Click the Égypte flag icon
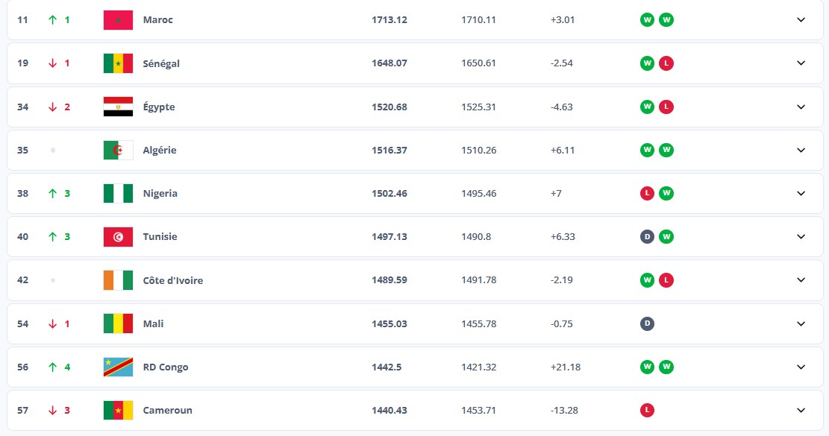The width and height of the screenshot is (829, 436). pos(118,107)
